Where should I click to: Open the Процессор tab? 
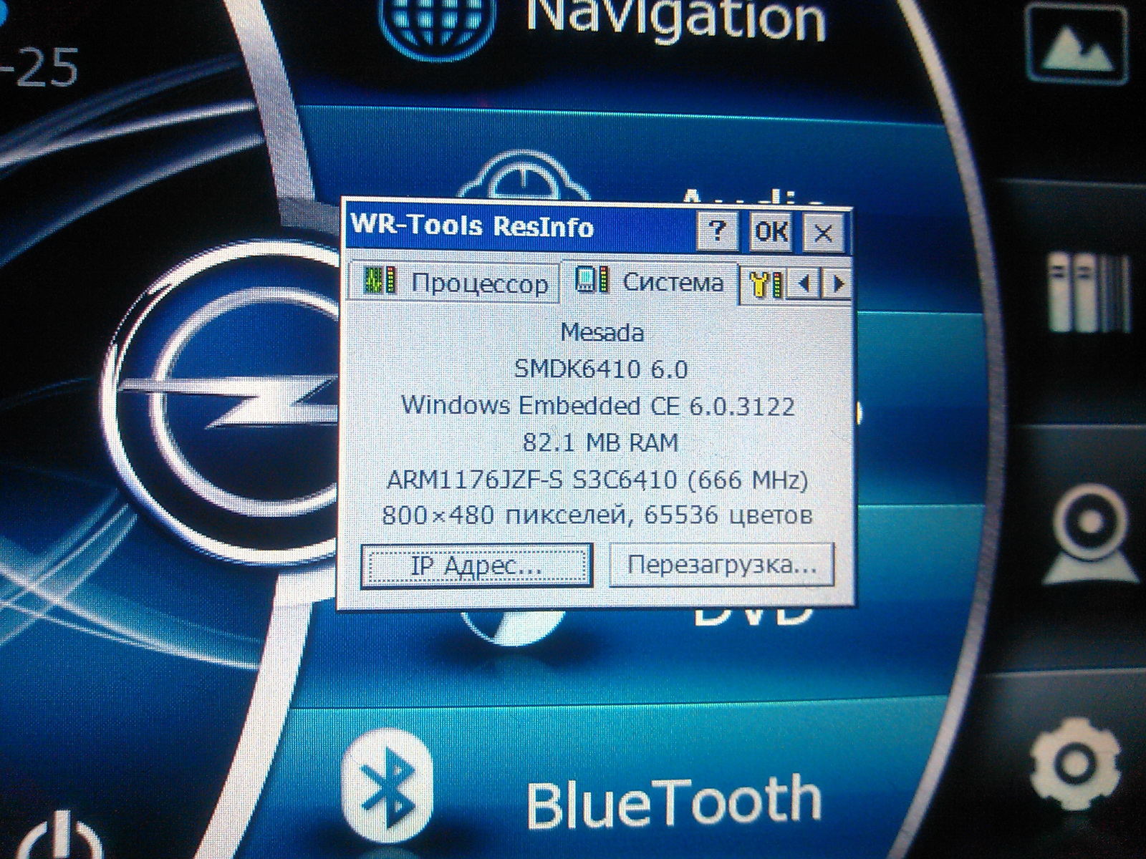[453, 282]
